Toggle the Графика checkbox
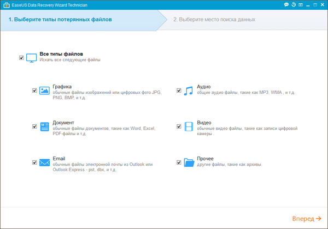The width and height of the screenshot is (328, 229). [34, 91]
